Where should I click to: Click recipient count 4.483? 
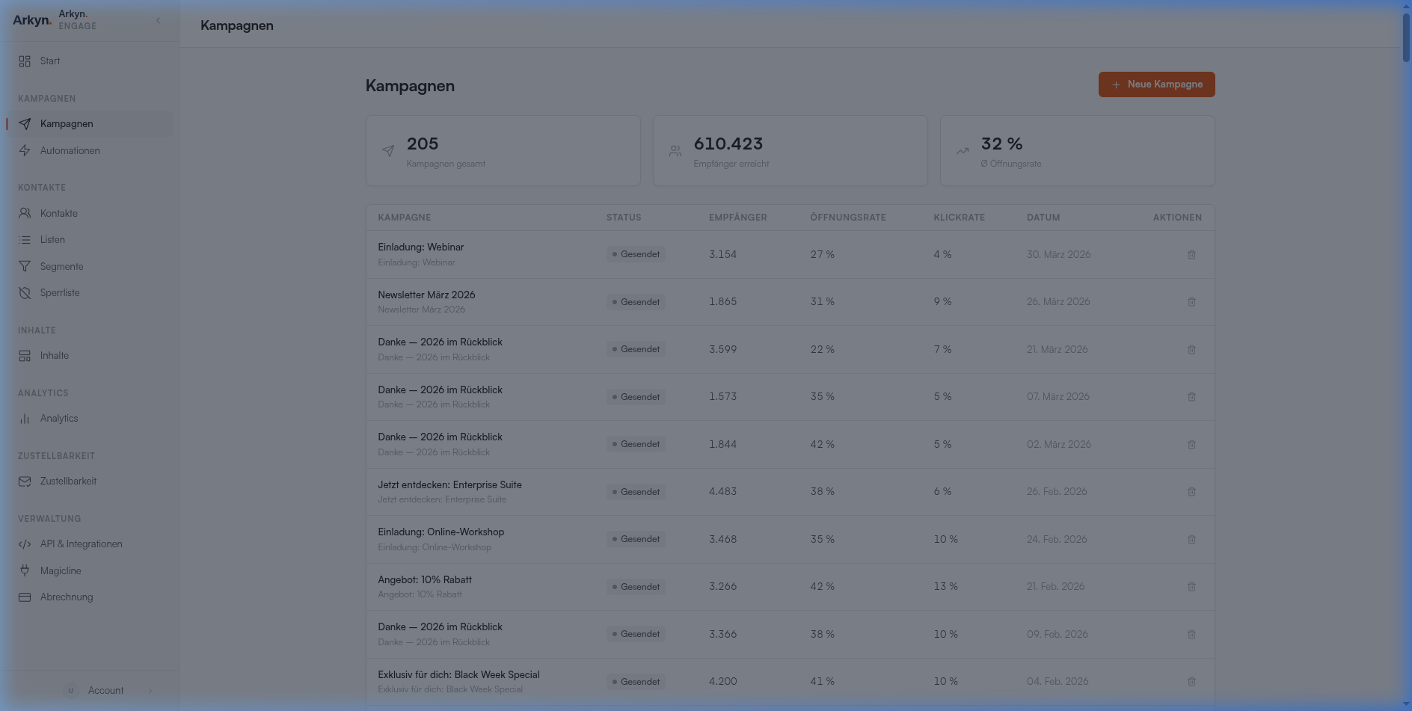coord(722,492)
